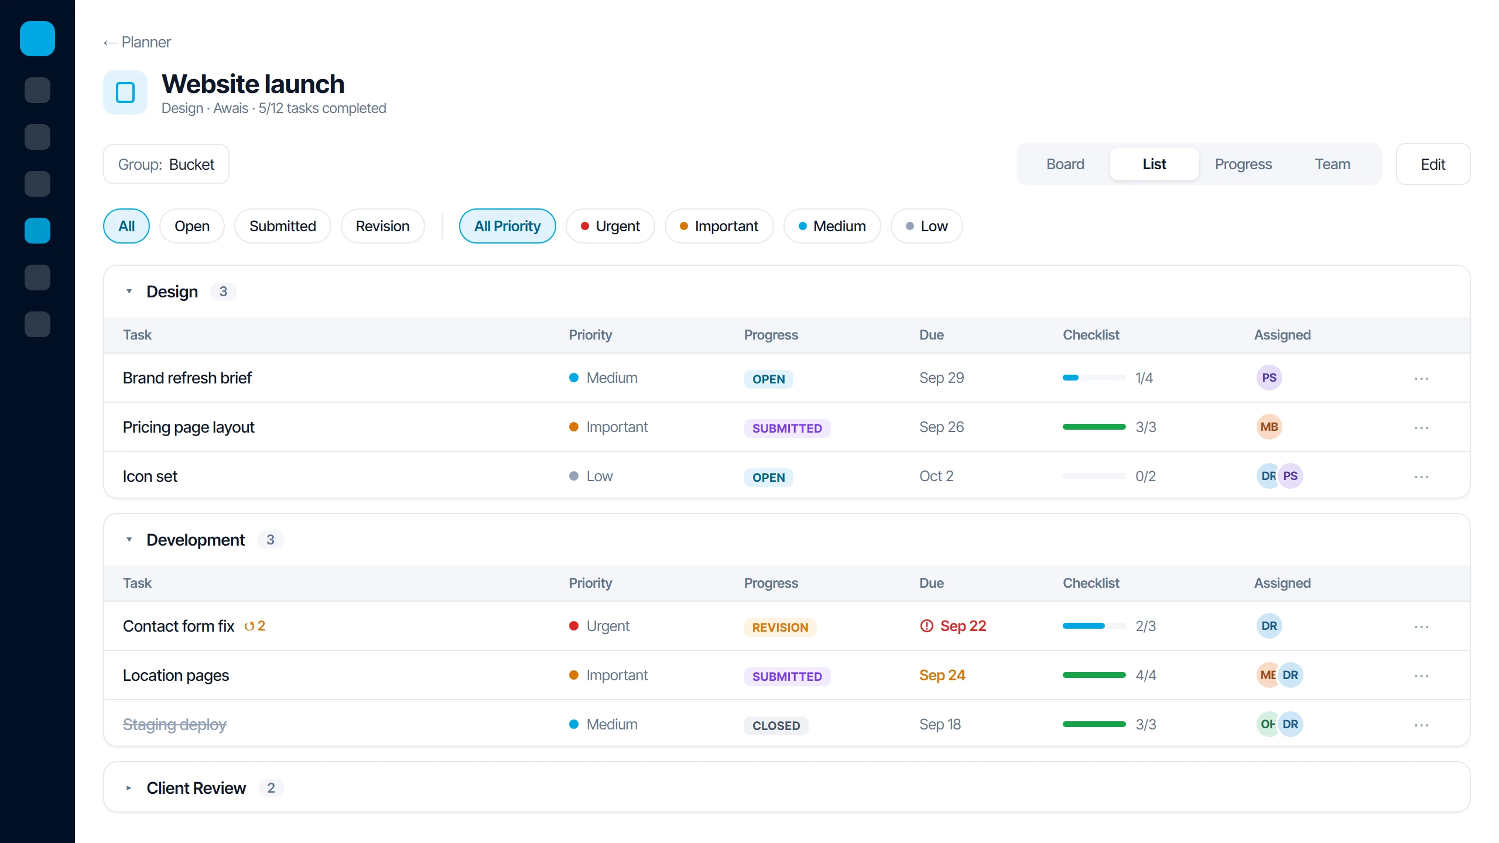Filter by Low priority chip
1499x843 pixels.
point(926,226)
